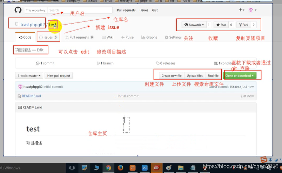The width and height of the screenshot is (282, 173).
Task: Open Task View on Windows taskbar
Action: point(72,168)
